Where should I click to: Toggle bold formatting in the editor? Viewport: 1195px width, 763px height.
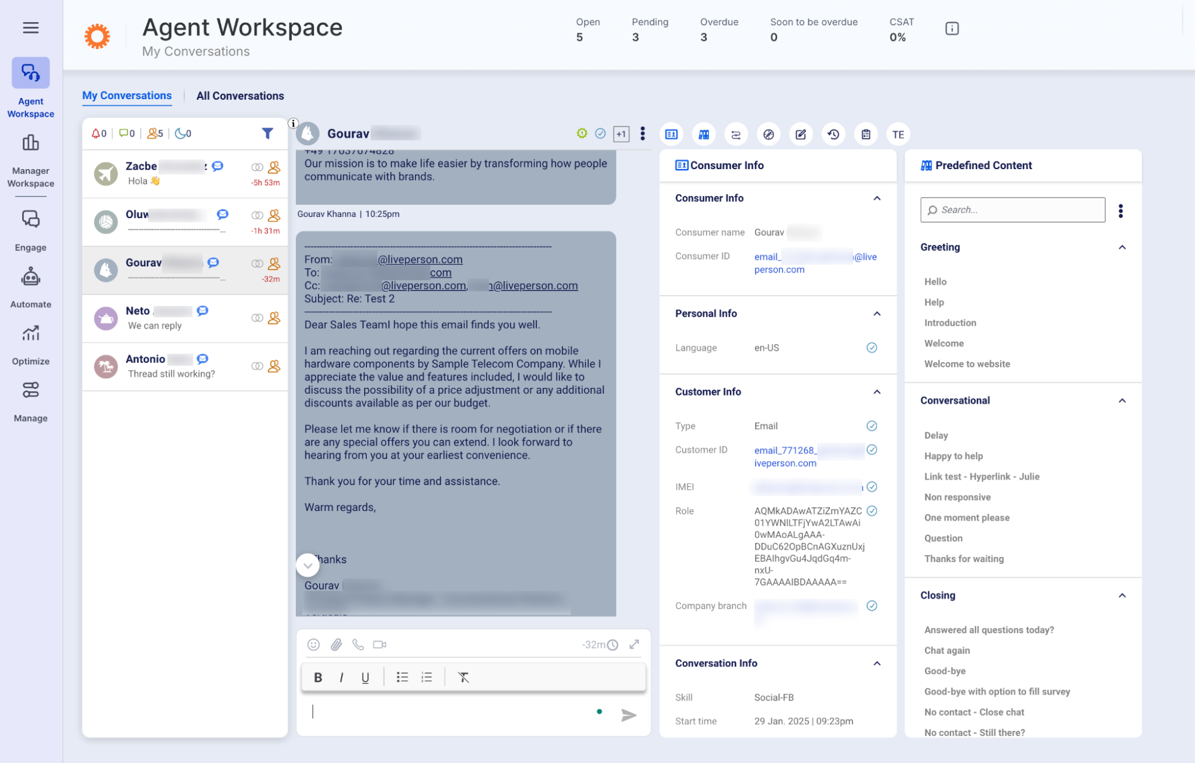(318, 677)
